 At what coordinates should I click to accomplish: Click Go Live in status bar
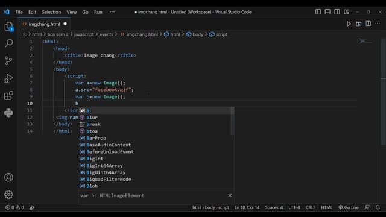tap(349, 207)
